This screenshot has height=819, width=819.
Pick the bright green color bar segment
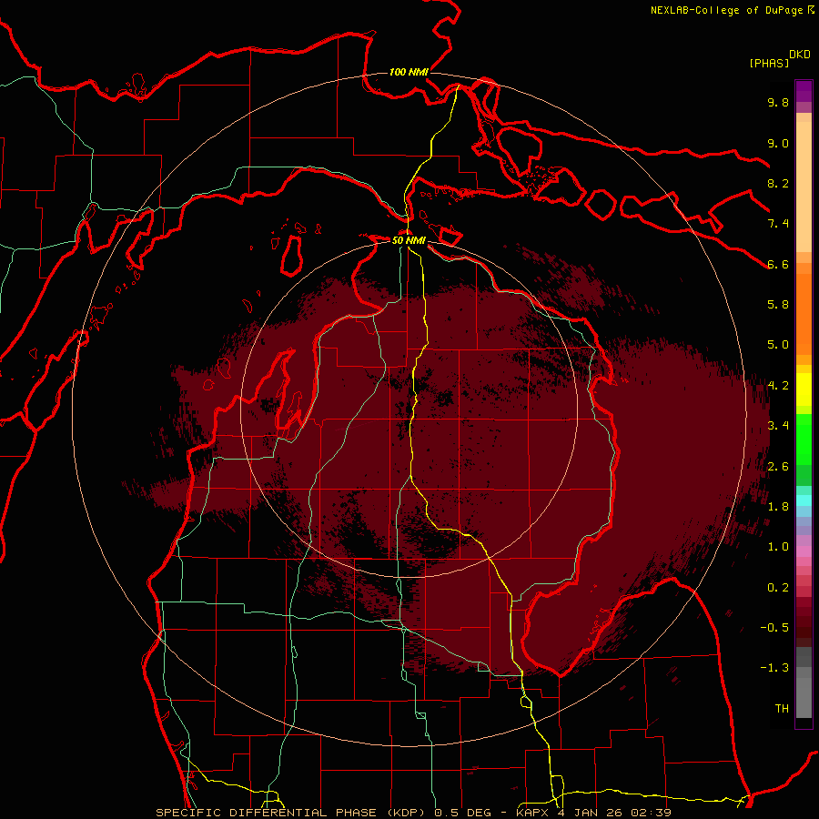804,440
